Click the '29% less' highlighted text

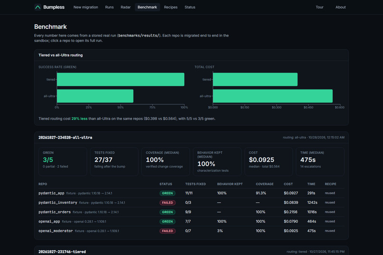79,119
